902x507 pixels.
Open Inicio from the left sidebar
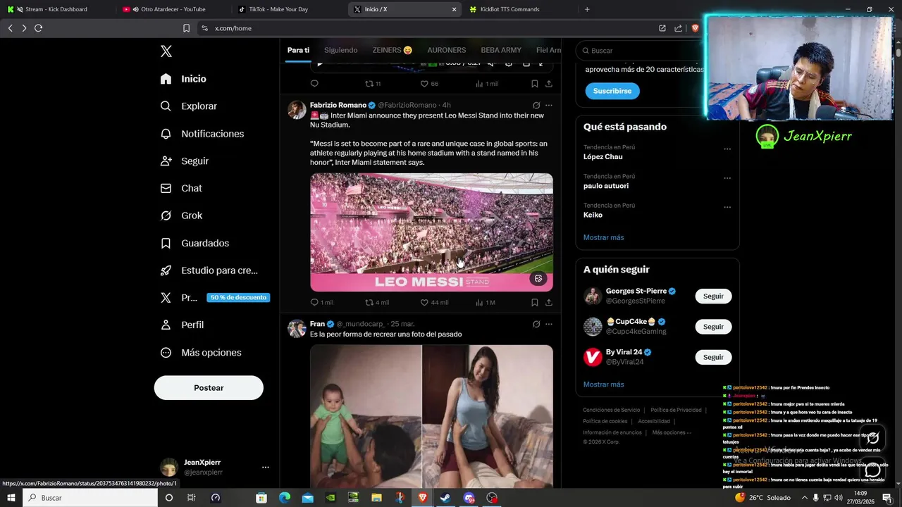click(183, 79)
